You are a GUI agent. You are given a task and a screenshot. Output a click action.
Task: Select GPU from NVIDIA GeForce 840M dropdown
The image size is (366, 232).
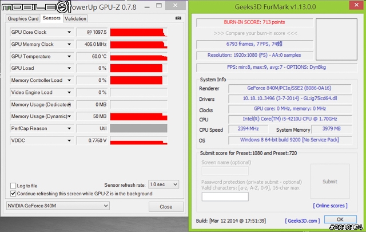(x=58, y=206)
